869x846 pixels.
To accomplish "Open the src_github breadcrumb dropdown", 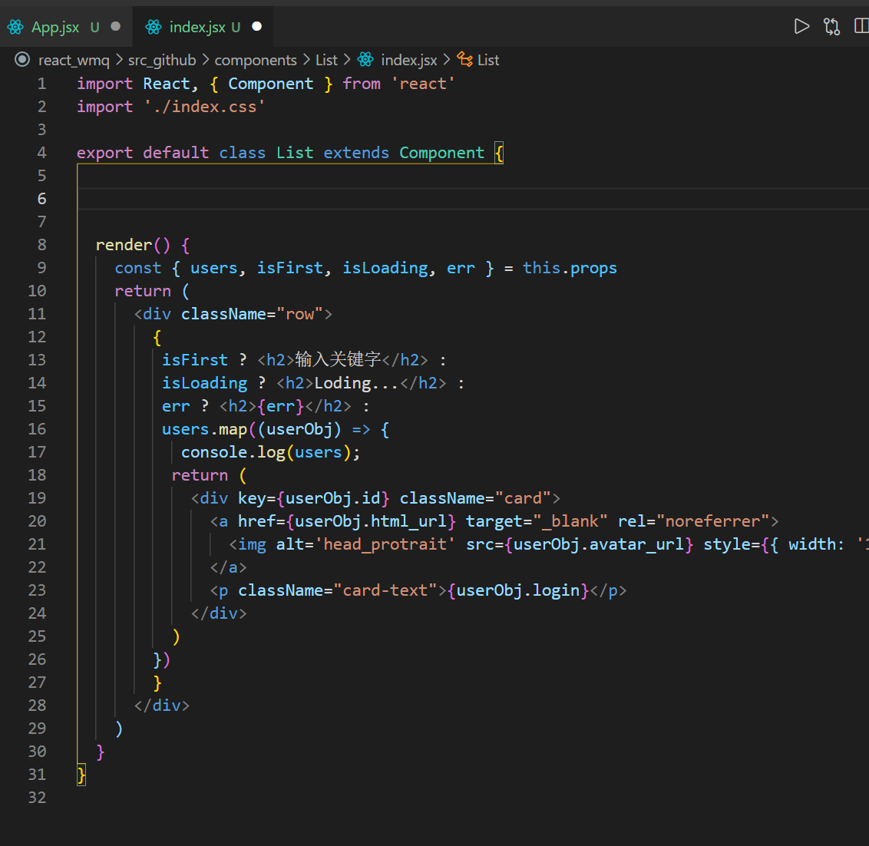I will [x=162, y=60].
